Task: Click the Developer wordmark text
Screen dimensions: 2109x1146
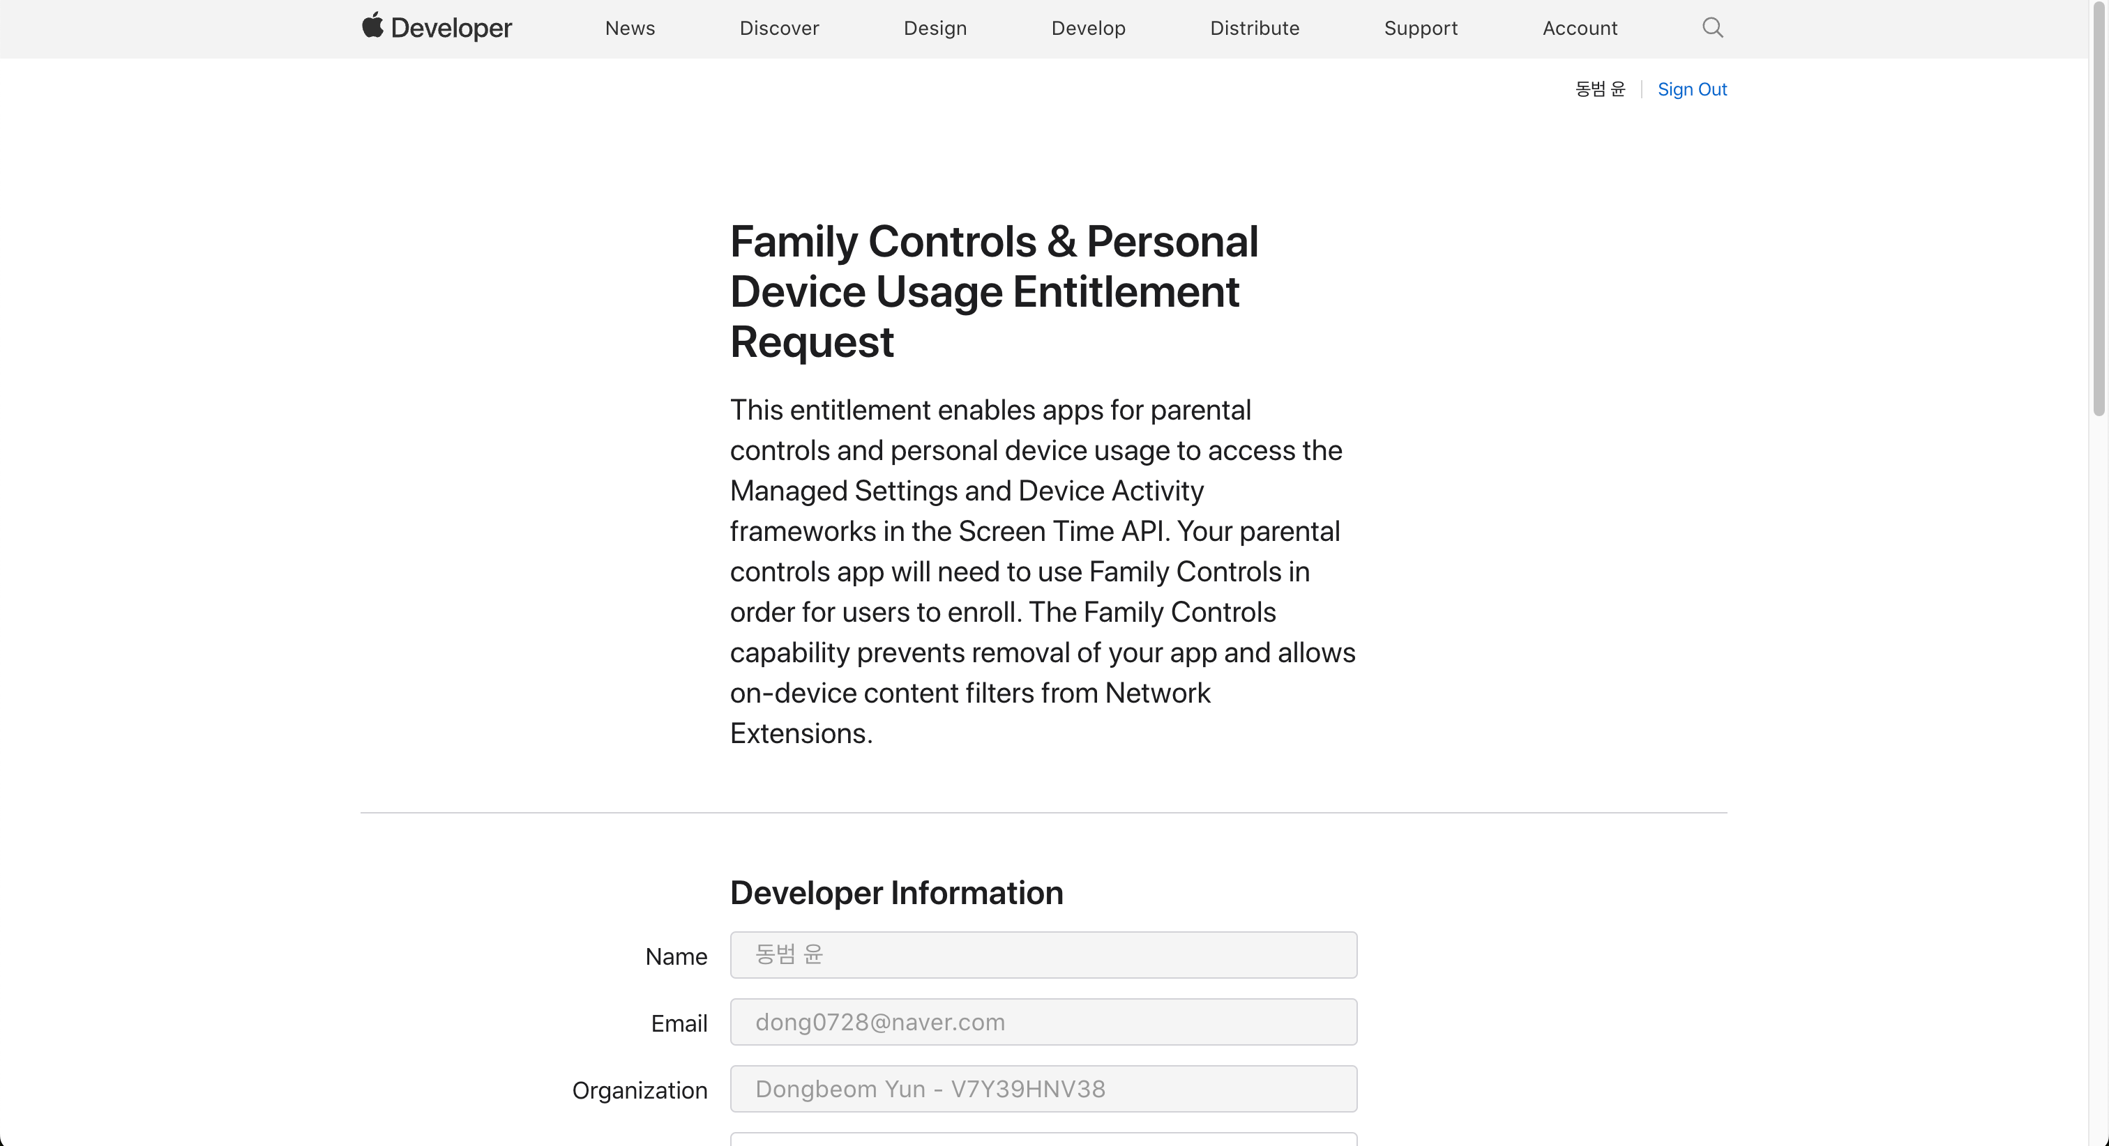Action: [x=451, y=29]
